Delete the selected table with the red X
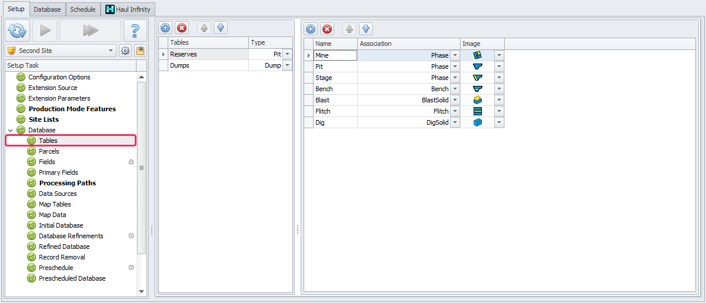This screenshot has width=706, height=303. click(x=182, y=28)
